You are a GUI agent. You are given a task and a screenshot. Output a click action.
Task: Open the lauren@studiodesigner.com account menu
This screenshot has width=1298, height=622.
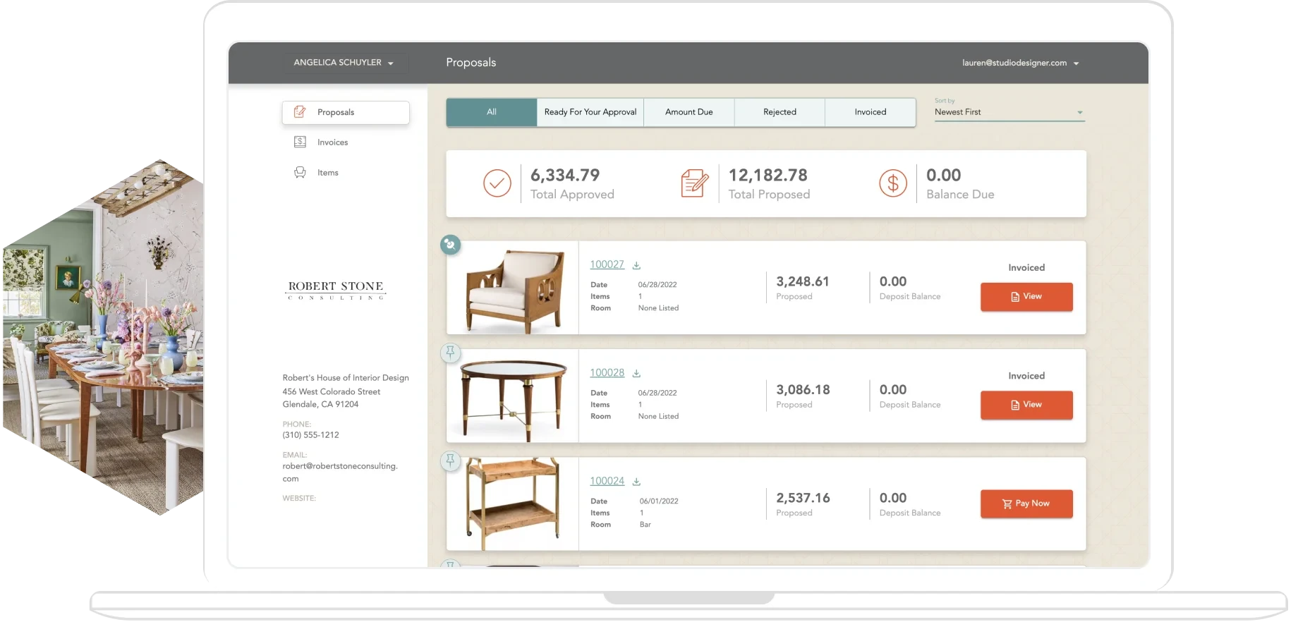[x=1020, y=63]
